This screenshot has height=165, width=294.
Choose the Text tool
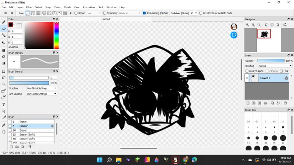(x=3, y=105)
